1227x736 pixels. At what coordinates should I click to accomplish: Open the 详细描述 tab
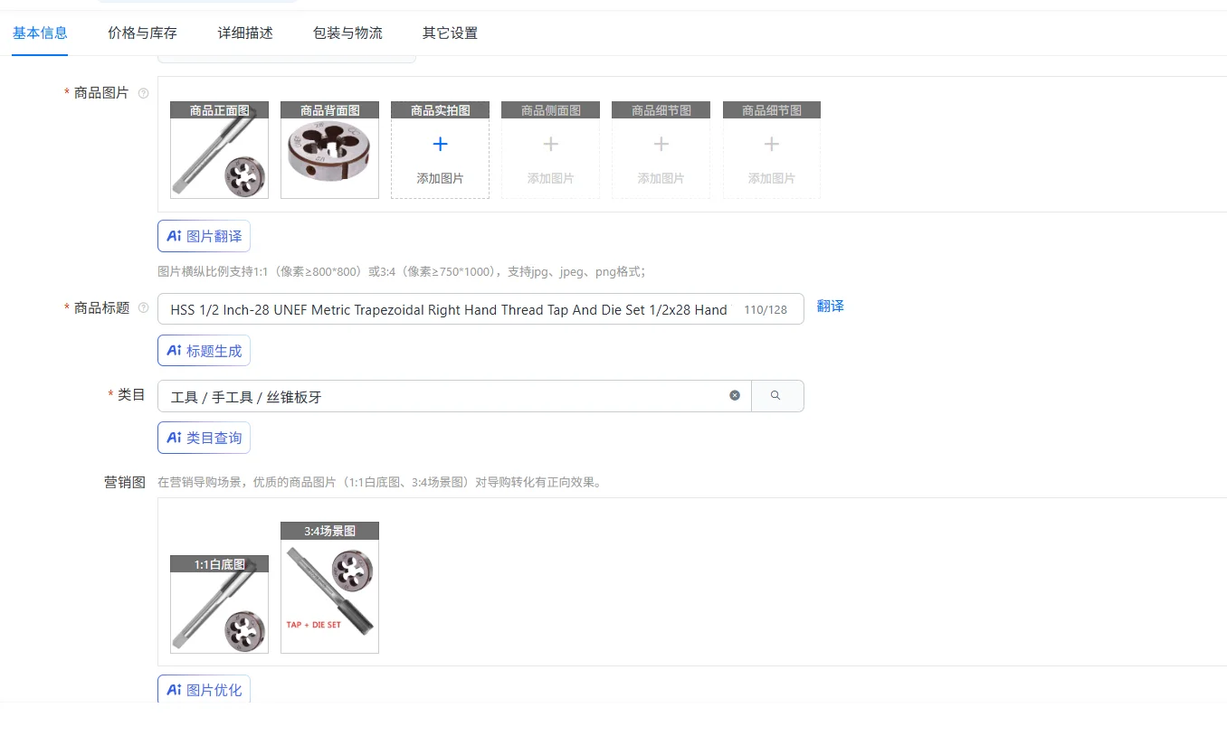pos(245,33)
